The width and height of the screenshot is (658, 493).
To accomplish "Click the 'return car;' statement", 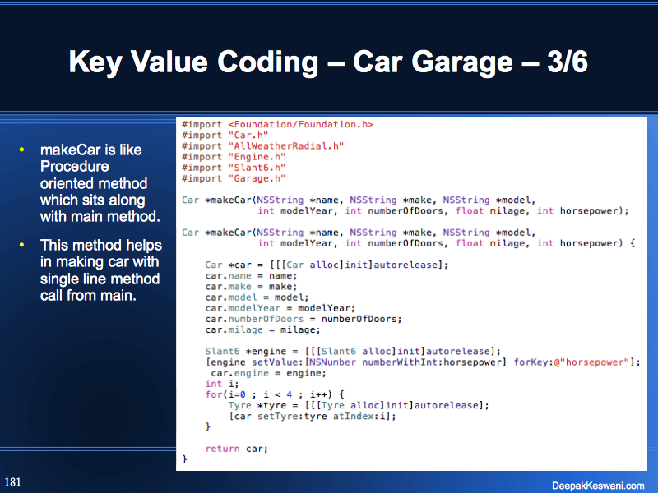I will 237,448.
